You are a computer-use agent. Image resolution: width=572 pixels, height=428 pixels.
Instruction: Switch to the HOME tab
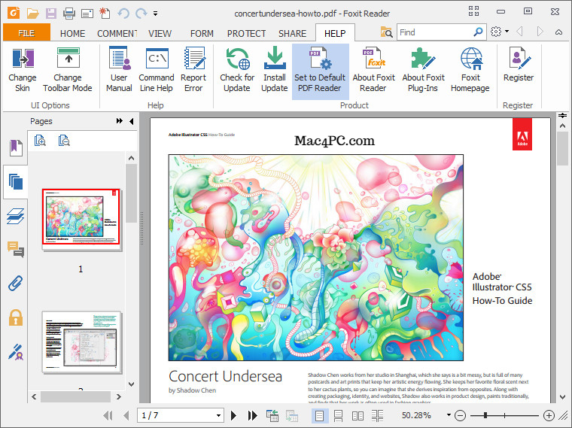click(72, 34)
